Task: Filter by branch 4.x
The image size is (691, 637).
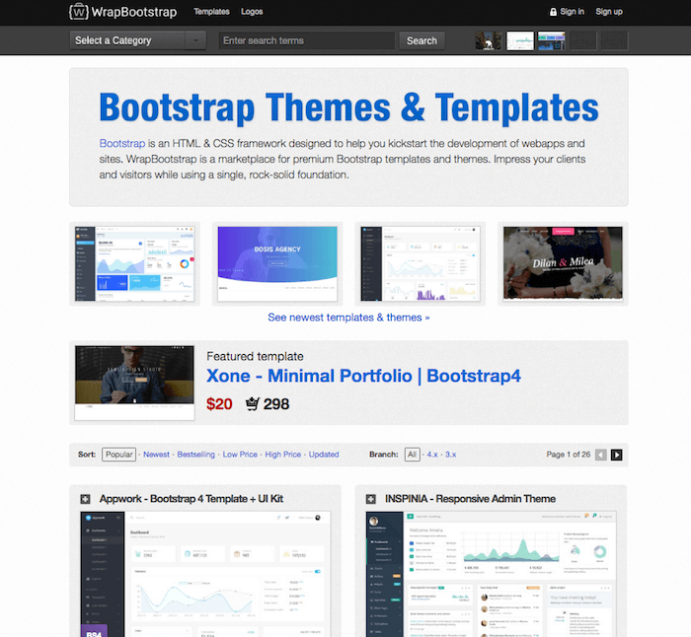Action: click(432, 455)
